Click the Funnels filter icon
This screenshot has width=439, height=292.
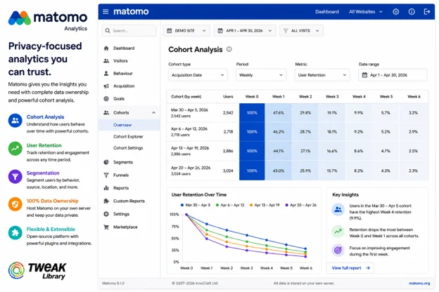coord(106,175)
